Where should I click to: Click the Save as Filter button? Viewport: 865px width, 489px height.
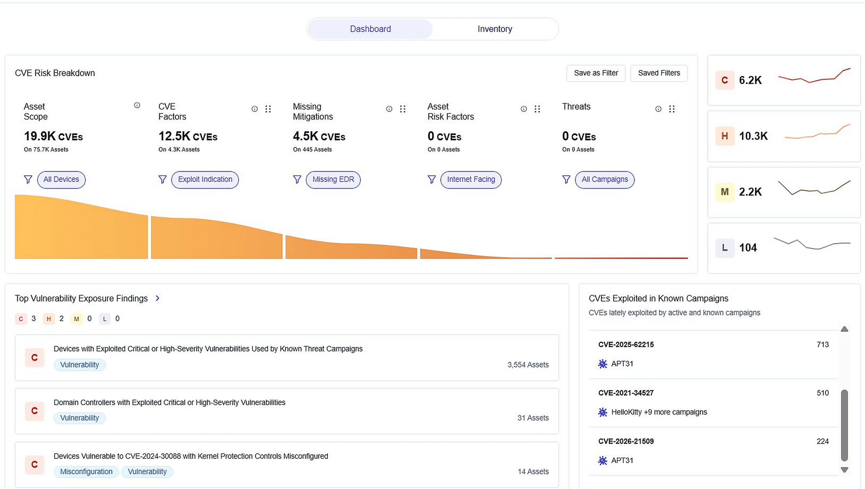click(596, 73)
